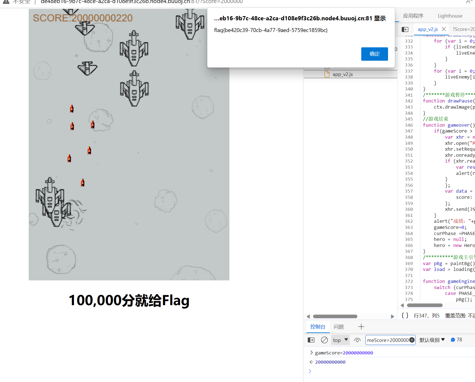Switch to the 应用程序 panel
This screenshot has height=382, width=475.
pos(413,16)
